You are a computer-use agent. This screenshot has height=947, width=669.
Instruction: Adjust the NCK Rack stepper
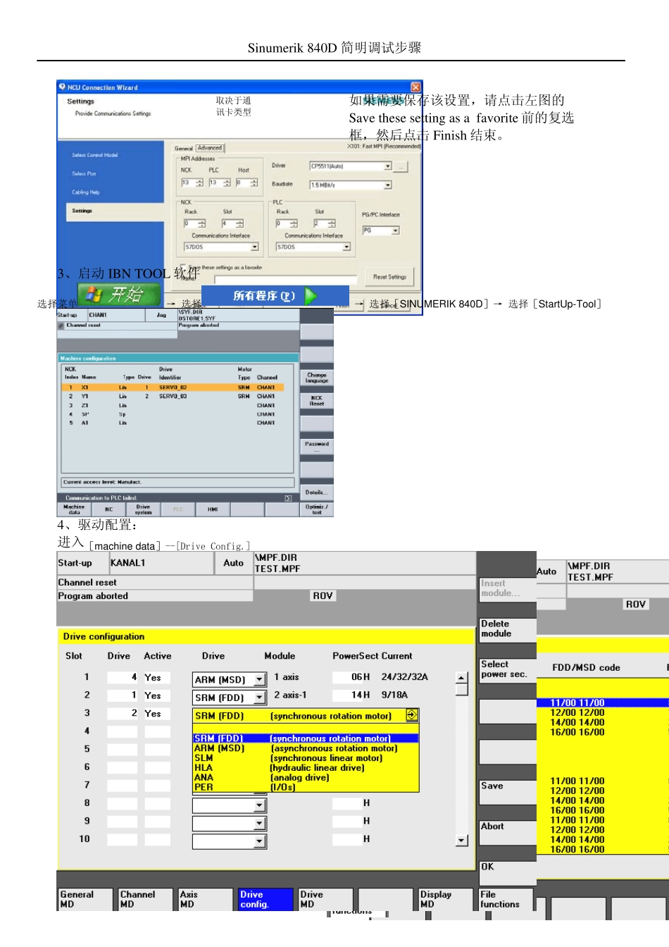pos(201,223)
